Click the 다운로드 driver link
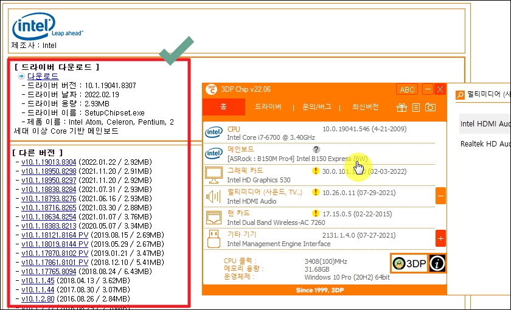Viewport: 511px width, 310px height. click(x=43, y=76)
